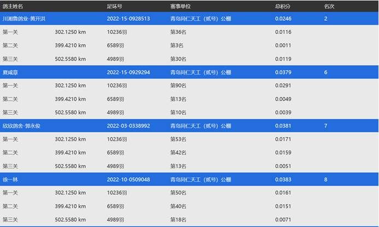The image size is (379, 227).
Task: Sort by the 总积分 column header
Action: tap(282, 6)
